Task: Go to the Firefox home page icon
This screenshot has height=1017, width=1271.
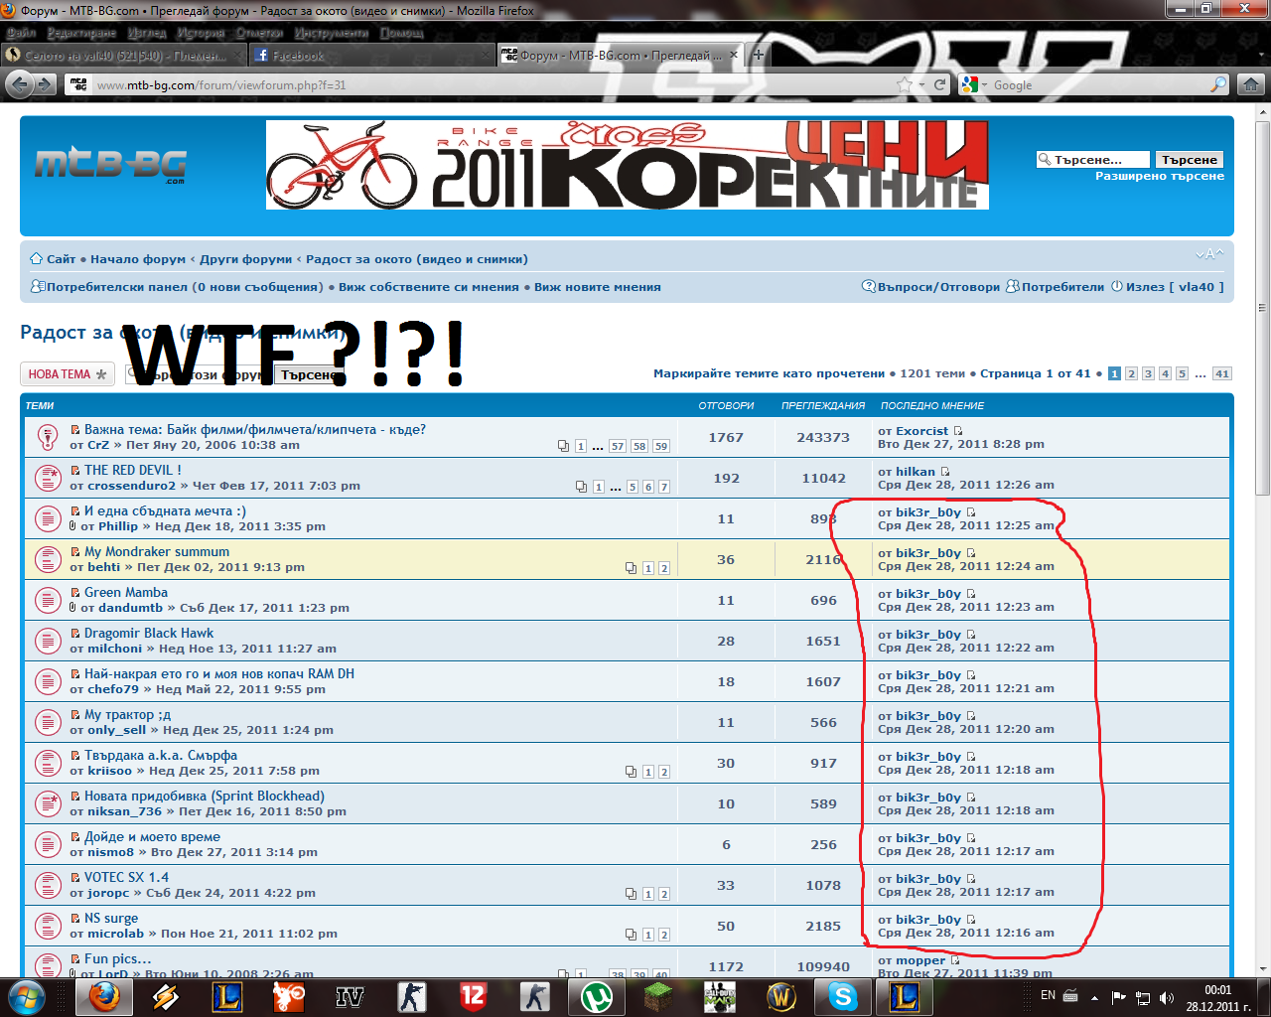Action: pyautogui.click(x=1251, y=85)
